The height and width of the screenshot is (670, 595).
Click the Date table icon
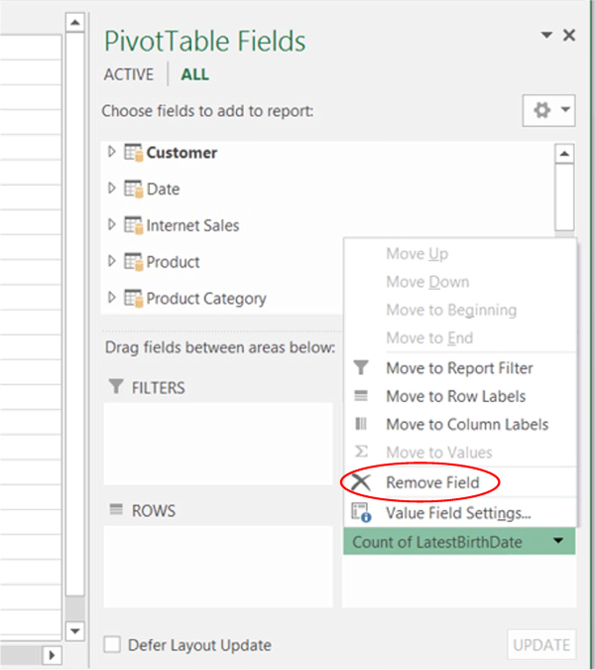point(134,189)
